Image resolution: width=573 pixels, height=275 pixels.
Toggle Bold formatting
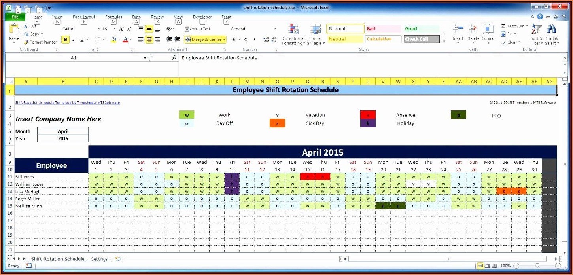65,39
